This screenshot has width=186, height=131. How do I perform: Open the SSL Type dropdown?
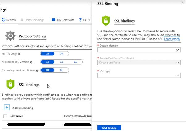pyautogui.click(x=139, y=75)
